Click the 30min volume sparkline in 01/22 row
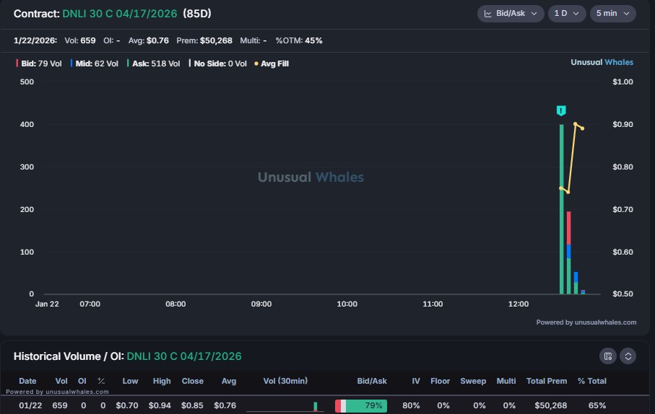Image resolution: width=655 pixels, height=414 pixels. coord(285,406)
